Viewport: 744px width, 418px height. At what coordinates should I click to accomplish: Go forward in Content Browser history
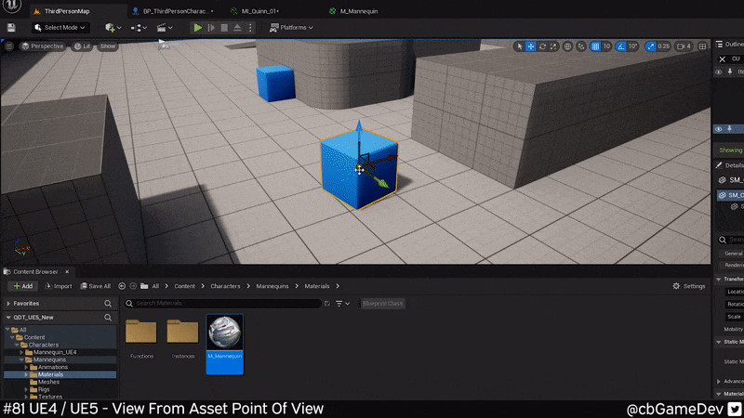click(133, 286)
